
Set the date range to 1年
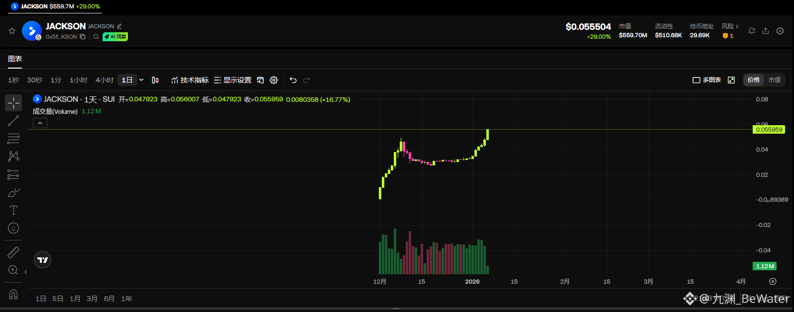(127, 299)
